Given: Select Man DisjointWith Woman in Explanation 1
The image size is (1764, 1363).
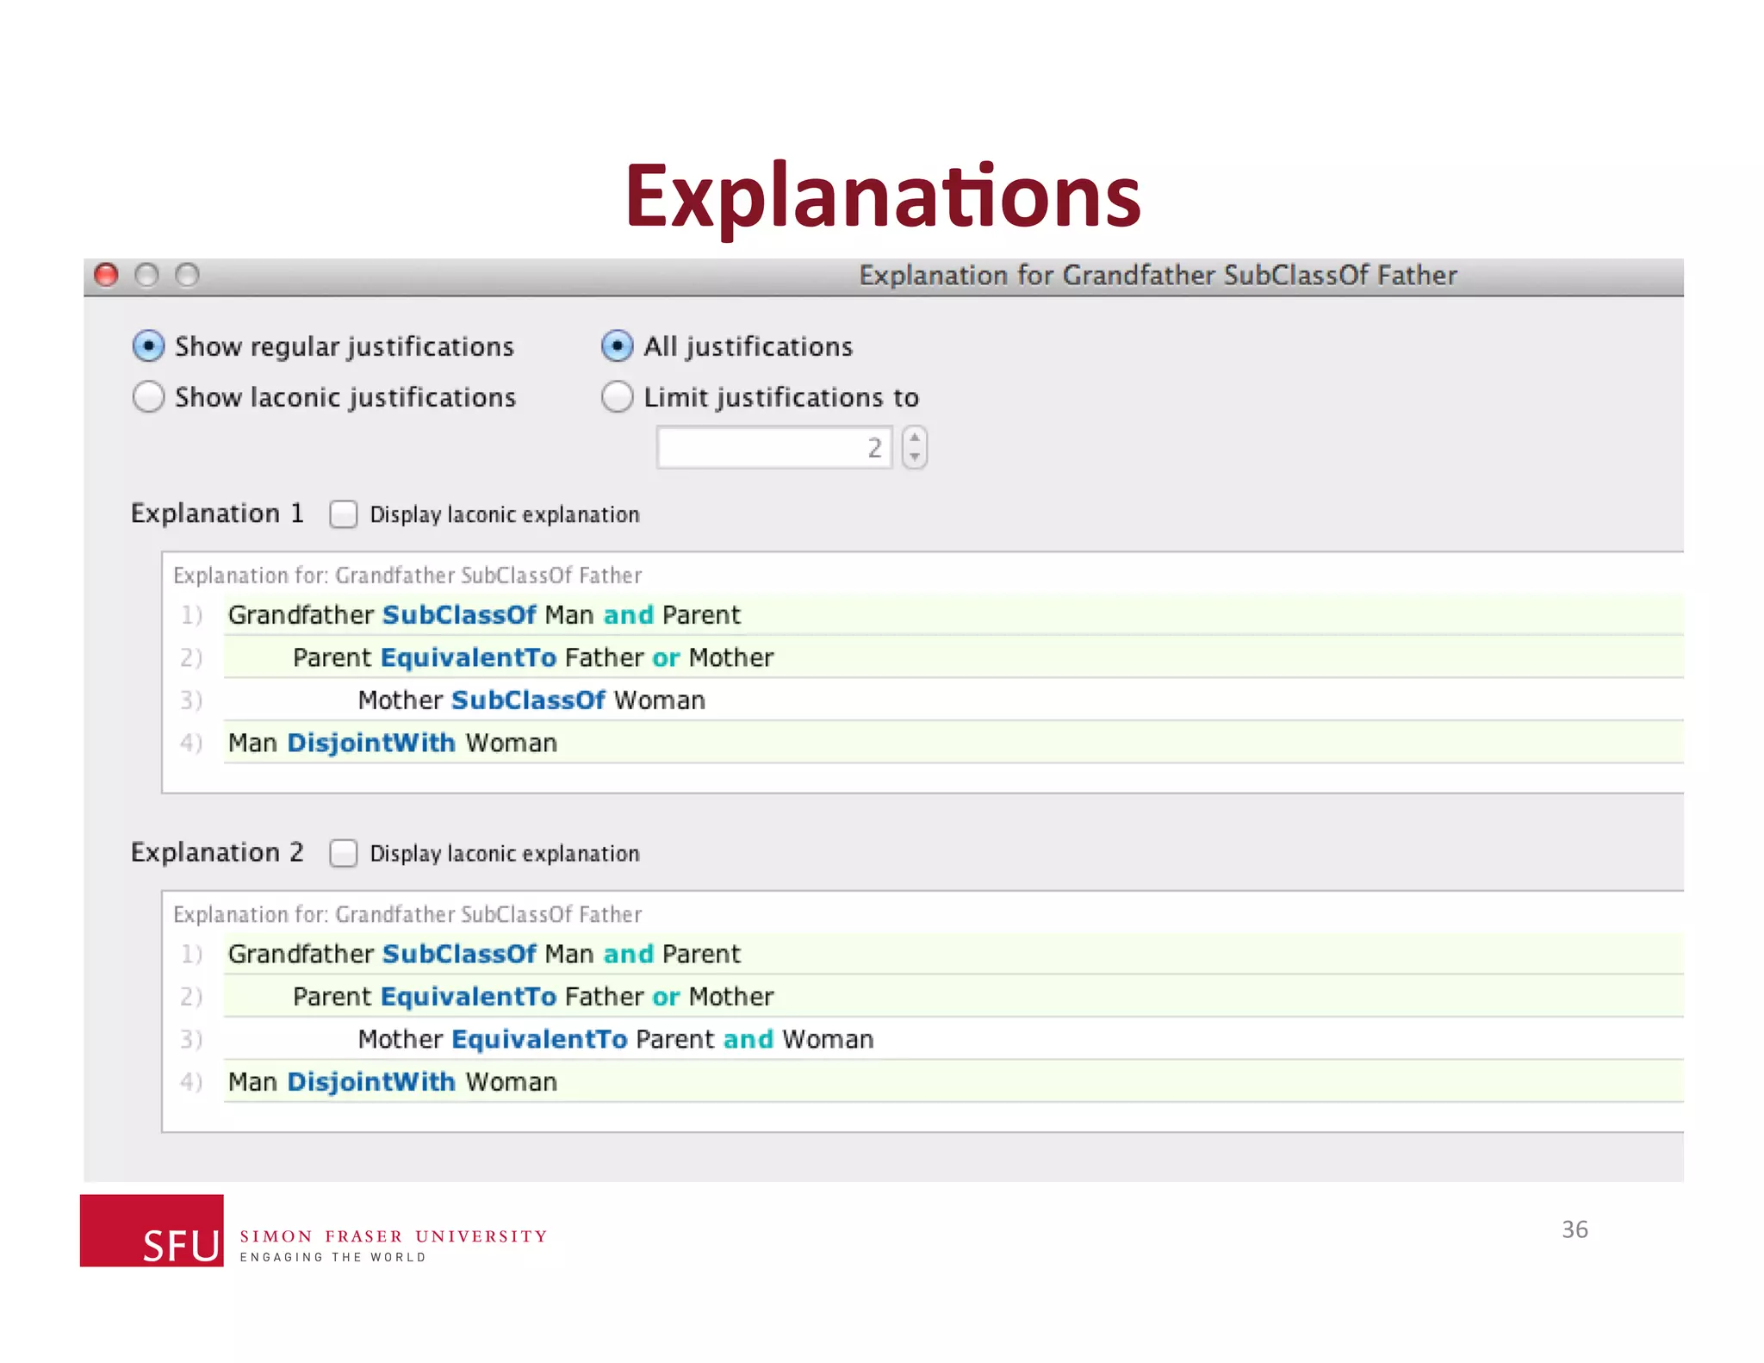Looking at the screenshot, I should 392,743.
